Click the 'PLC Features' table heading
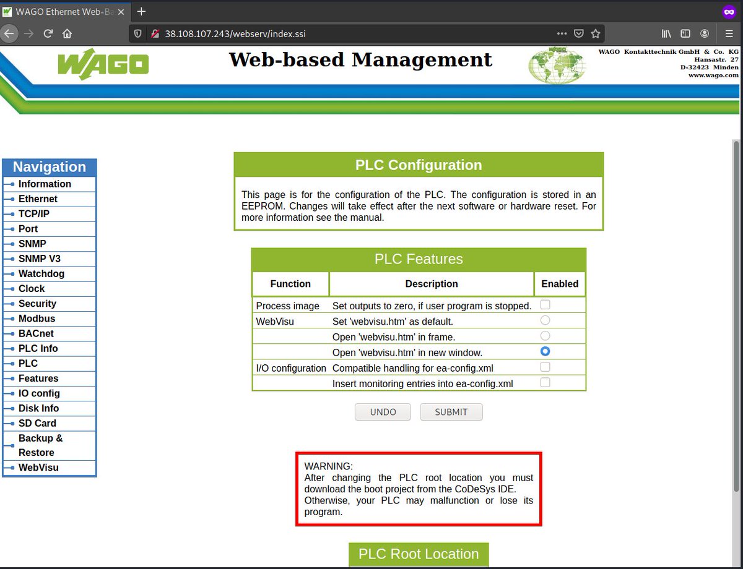743x569 pixels. [419, 259]
